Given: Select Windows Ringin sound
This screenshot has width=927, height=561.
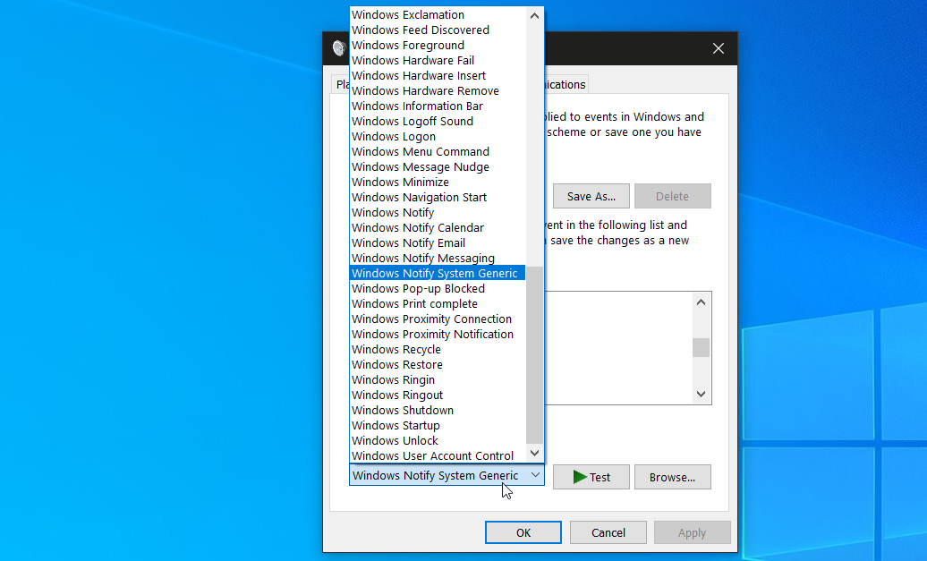Looking at the screenshot, I should [438, 380].
